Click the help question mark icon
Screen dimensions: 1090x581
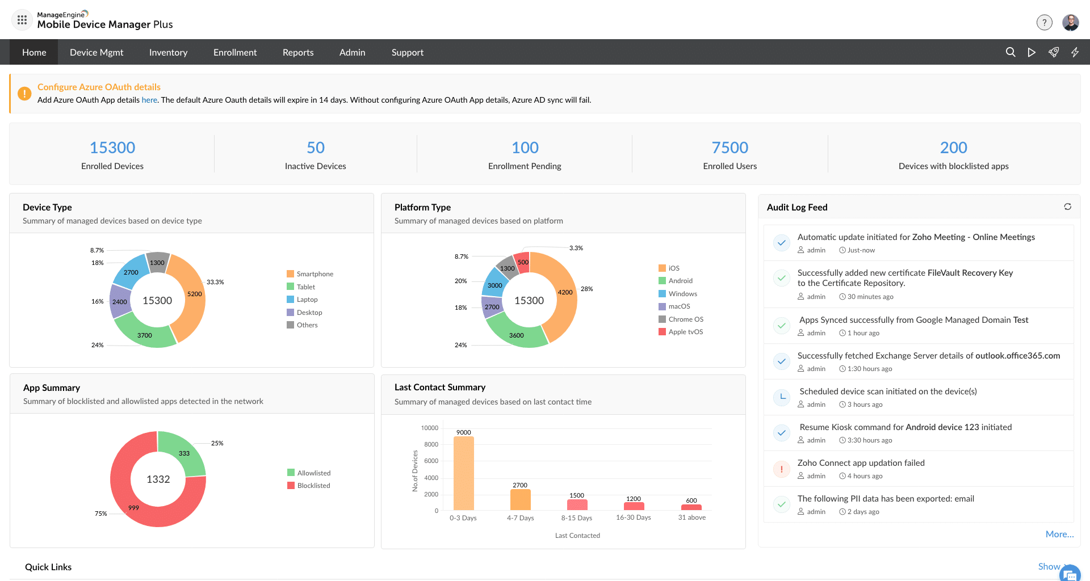point(1044,22)
